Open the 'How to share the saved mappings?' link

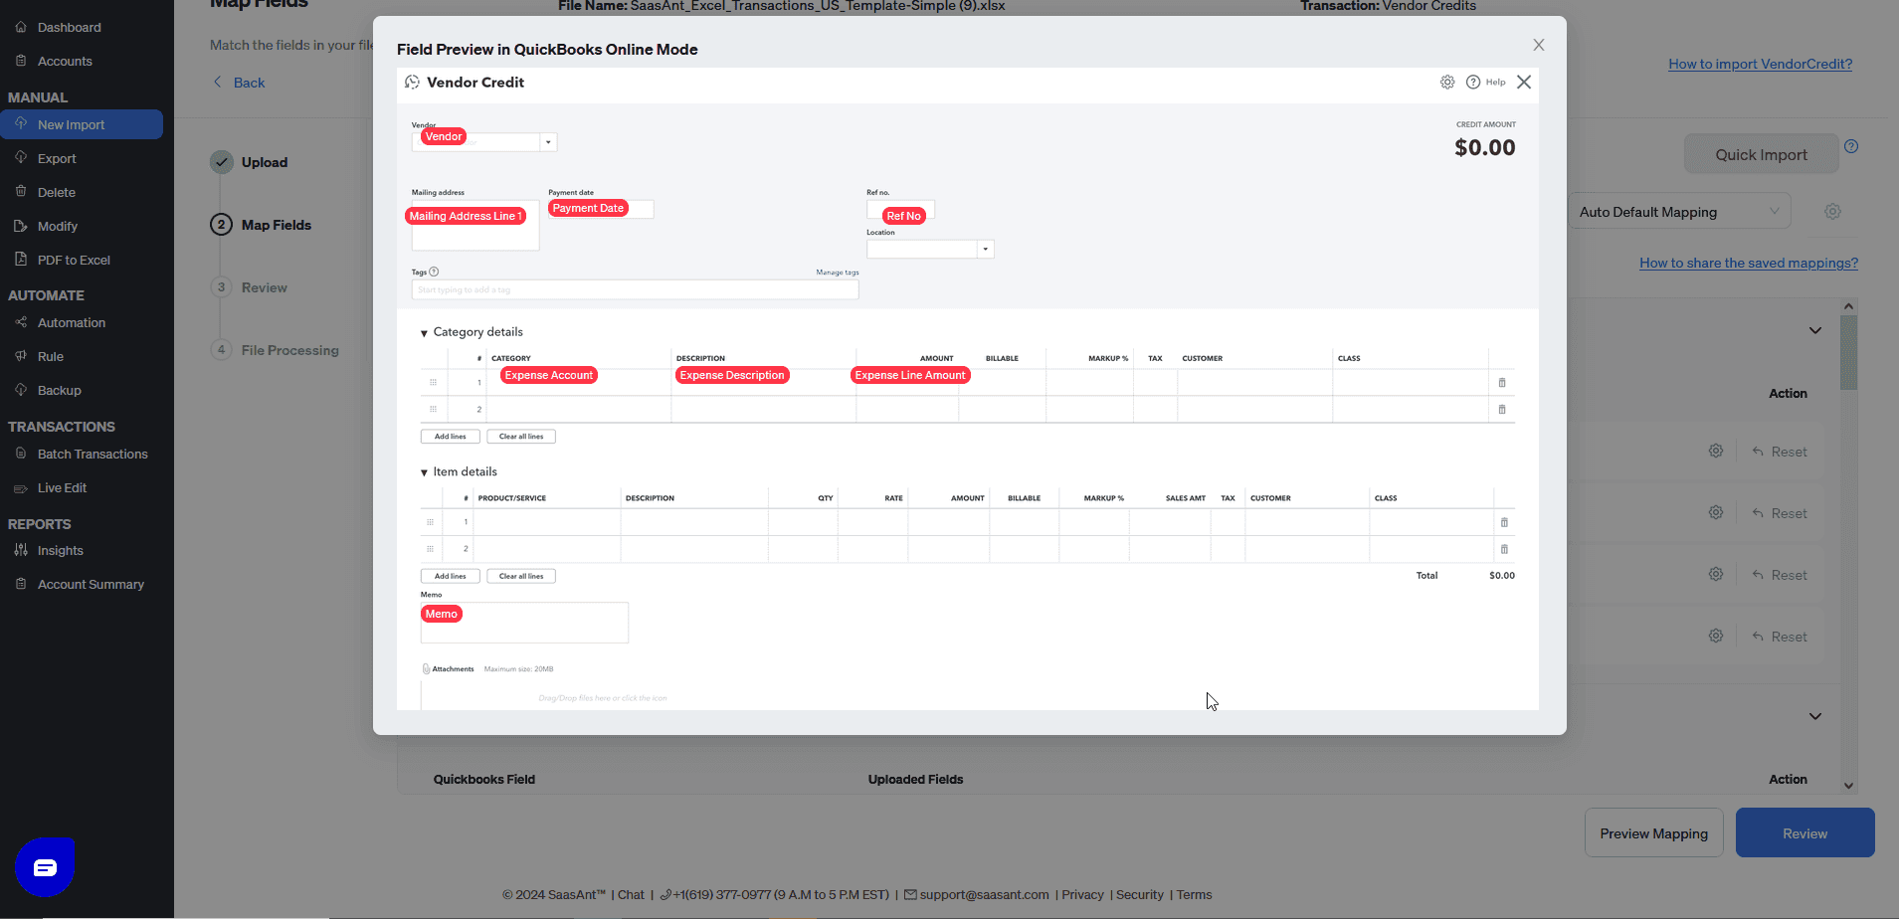tap(1748, 263)
